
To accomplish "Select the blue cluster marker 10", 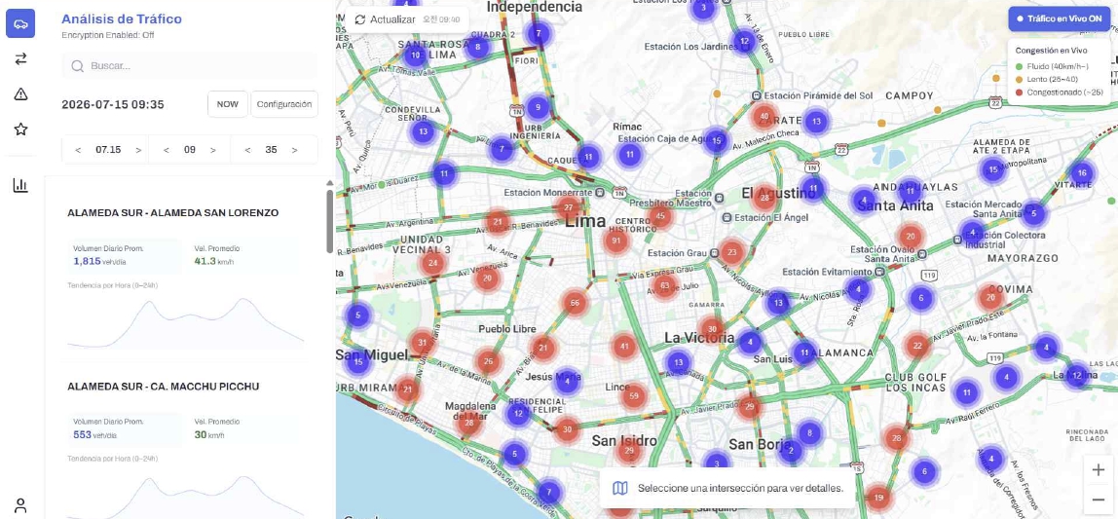I will (414, 55).
